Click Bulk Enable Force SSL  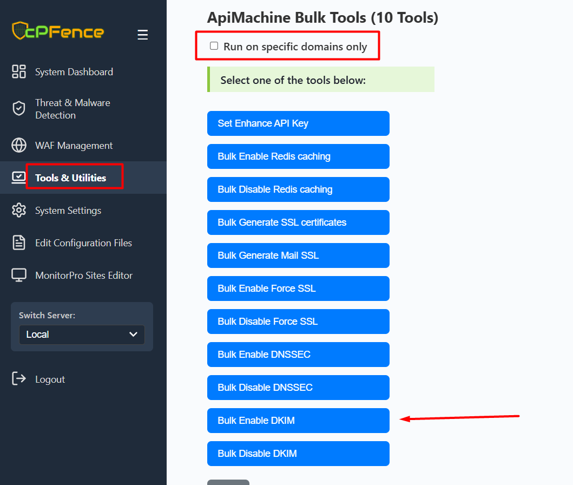click(298, 289)
